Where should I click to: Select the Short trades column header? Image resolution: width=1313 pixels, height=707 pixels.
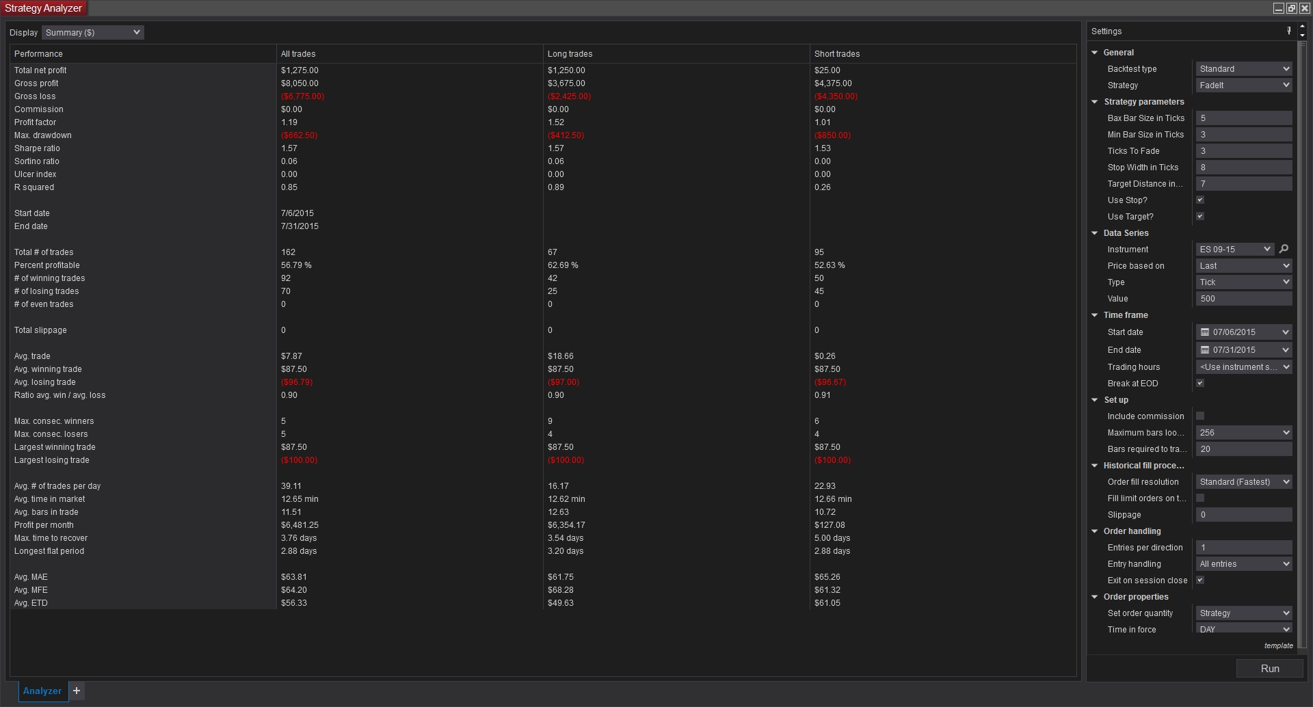click(943, 54)
